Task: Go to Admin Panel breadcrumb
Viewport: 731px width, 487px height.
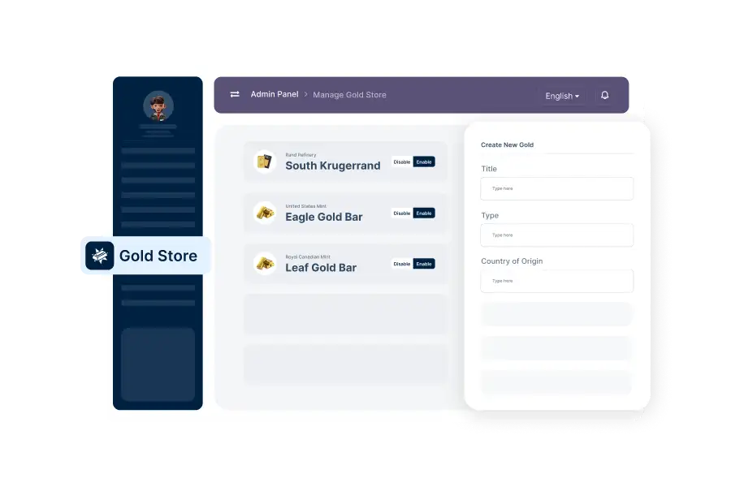Action: pyautogui.click(x=275, y=94)
